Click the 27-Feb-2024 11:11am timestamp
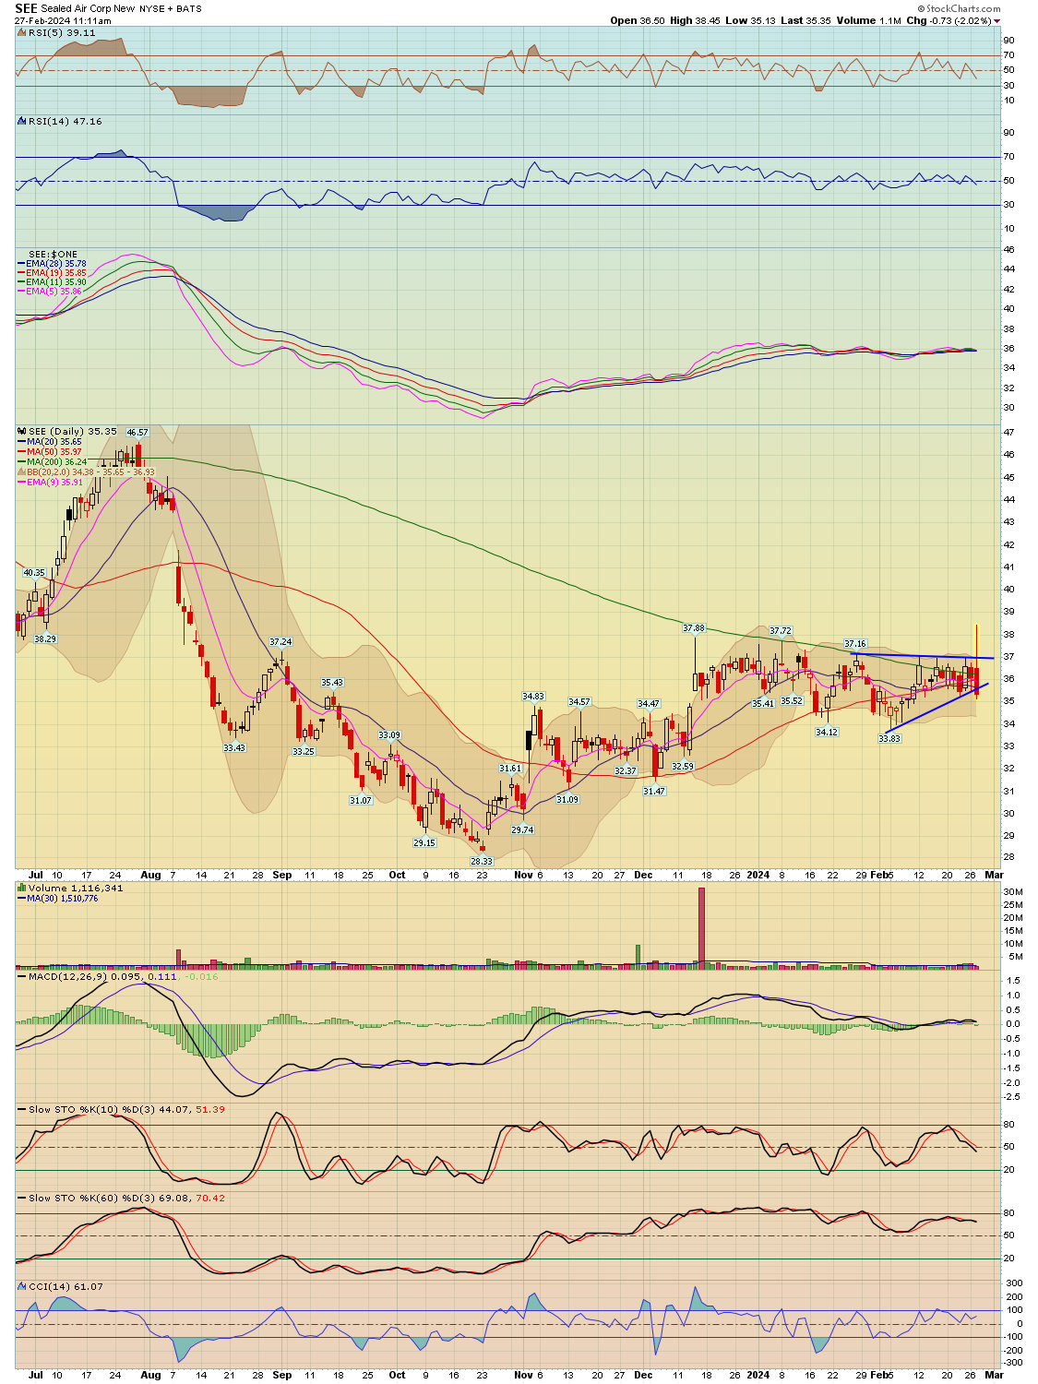This screenshot has height=1384, width=1038. [x=63, y=20]
